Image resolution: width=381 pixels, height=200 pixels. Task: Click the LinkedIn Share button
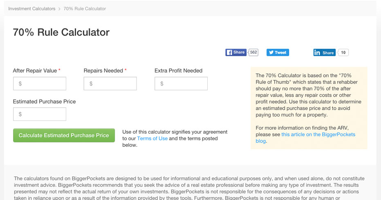tap(325, 52)
